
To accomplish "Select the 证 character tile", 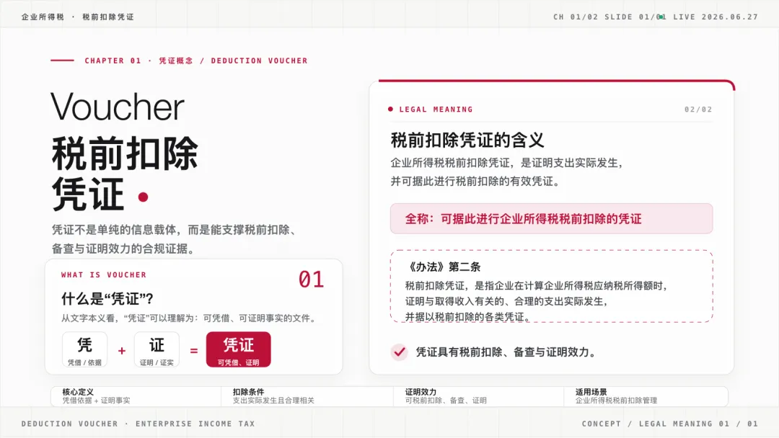I will coord(157,349).
